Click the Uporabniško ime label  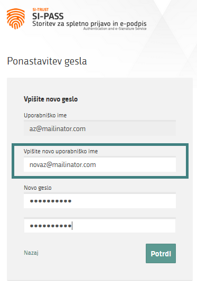(x=45, y=115)
